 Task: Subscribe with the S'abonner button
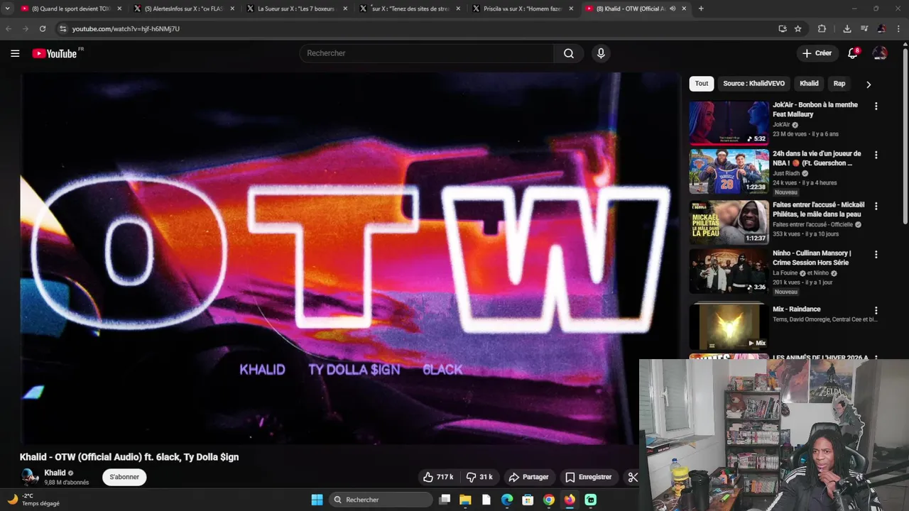pos(124,477)
